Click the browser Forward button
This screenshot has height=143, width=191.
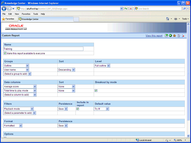(9, 9)
